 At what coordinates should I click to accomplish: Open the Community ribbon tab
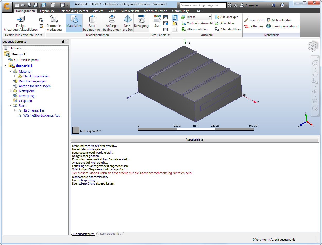pyautogui.click(x=180, y=11)
